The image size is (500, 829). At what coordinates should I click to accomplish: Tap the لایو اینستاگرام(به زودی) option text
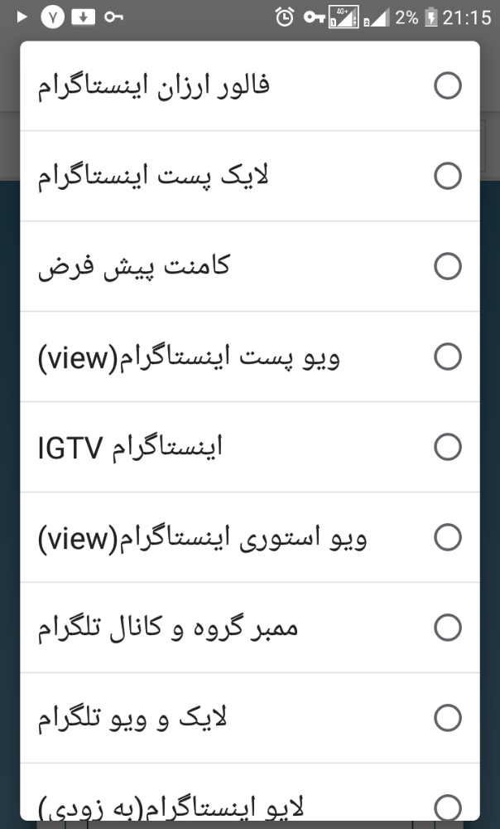click(x=171, y=806)
